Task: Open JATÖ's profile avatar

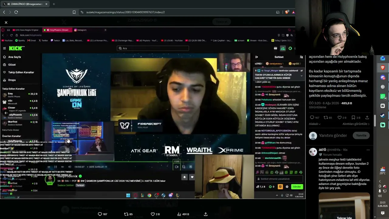Action: click(x=313, y=151)
